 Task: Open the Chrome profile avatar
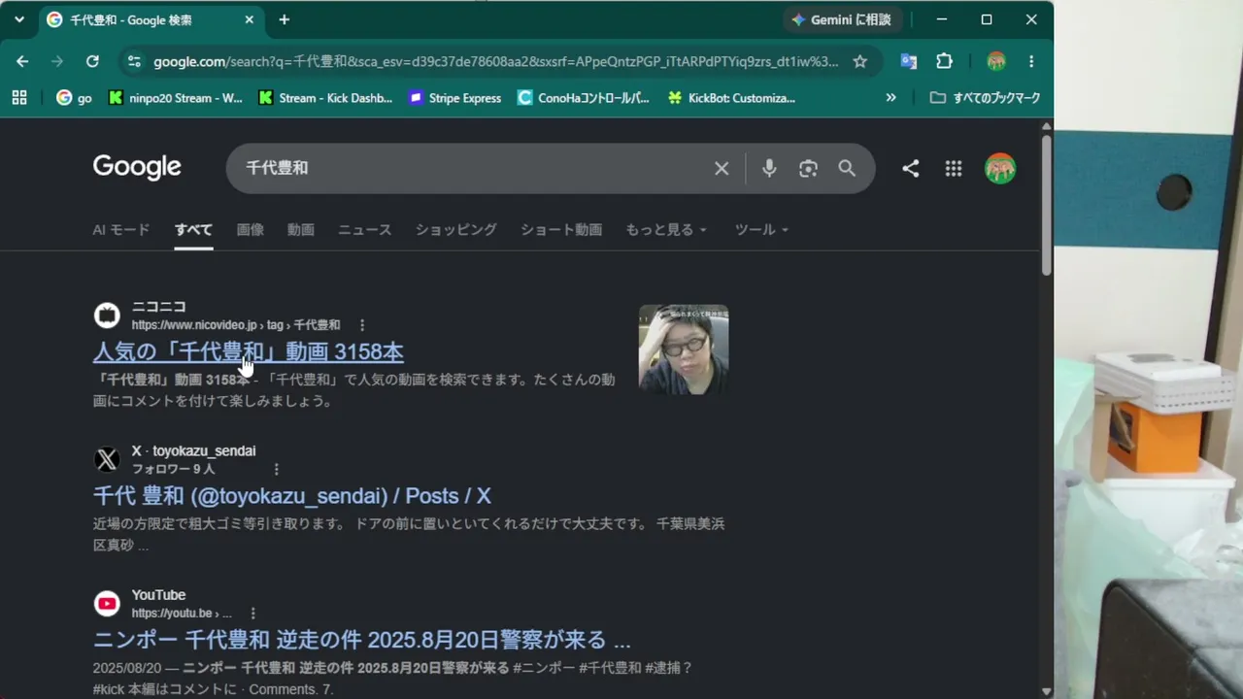996,61
